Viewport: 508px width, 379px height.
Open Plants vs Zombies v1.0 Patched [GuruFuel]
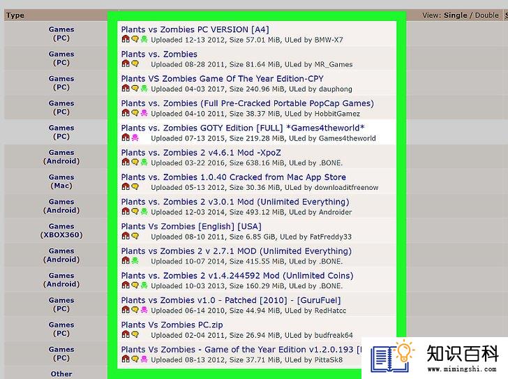pos(231,300)
